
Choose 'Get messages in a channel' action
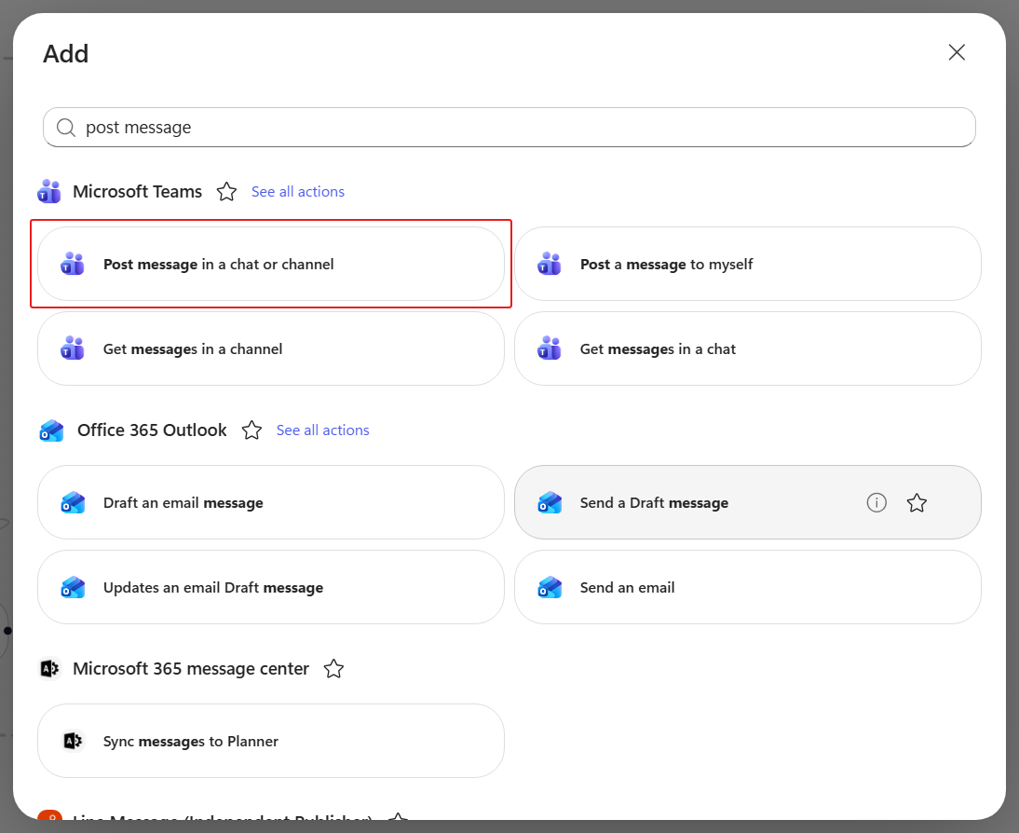click(x=271, y=349)
